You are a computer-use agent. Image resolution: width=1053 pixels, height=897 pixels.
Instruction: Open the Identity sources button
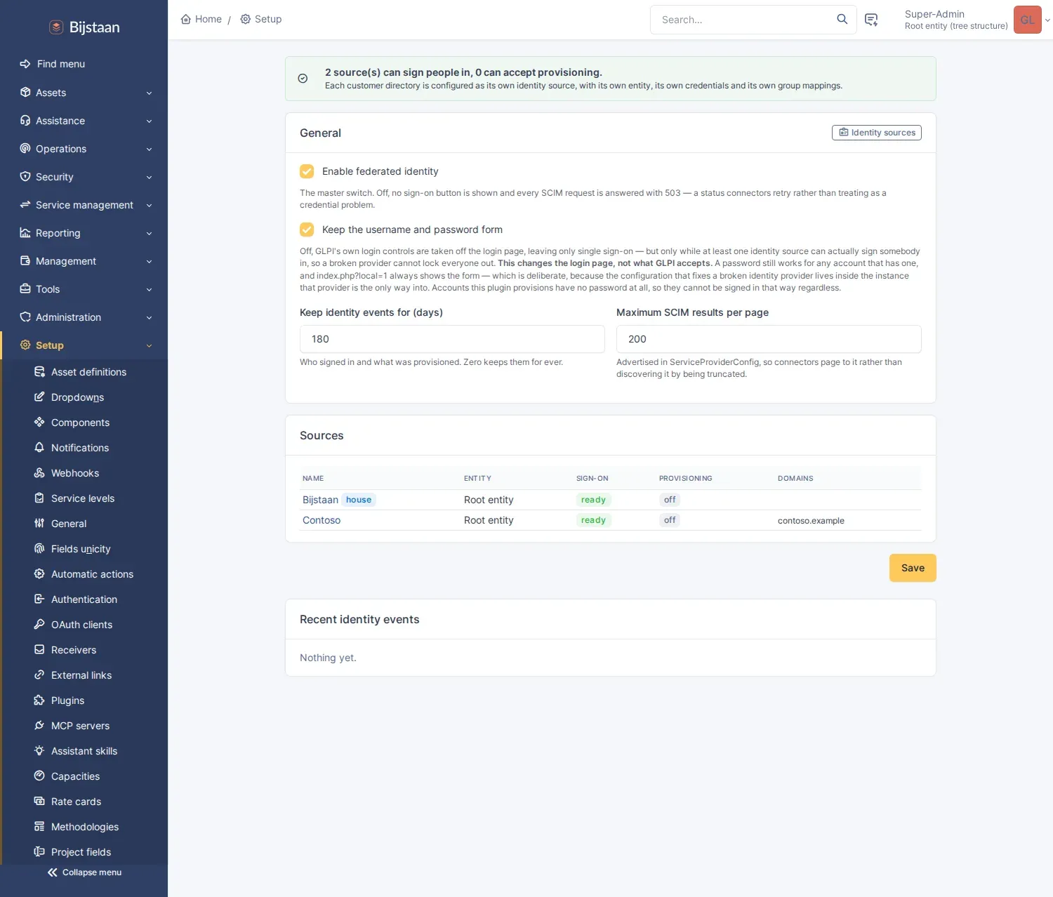pos(877,133)
